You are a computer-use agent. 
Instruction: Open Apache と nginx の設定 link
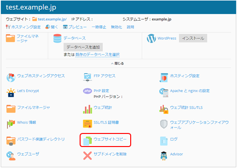tap(190, 91)
